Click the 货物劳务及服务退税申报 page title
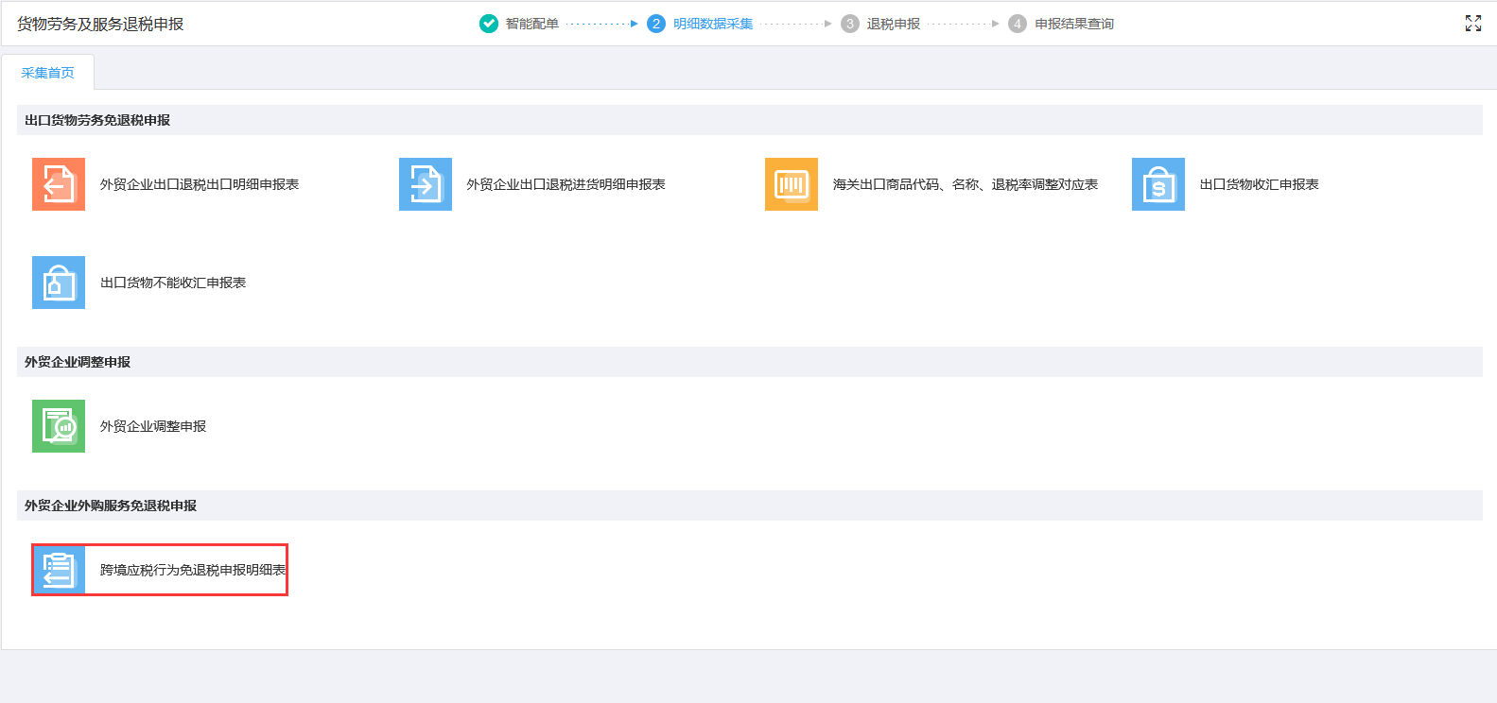1497x703 pixels. (x=100, y=24)
